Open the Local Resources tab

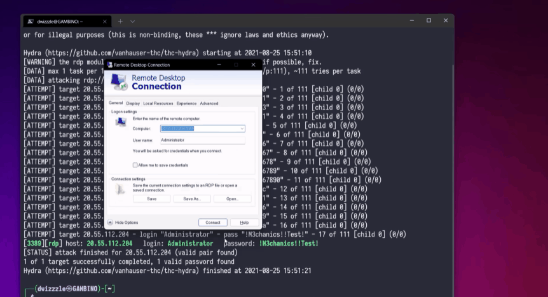click(158, 104)
